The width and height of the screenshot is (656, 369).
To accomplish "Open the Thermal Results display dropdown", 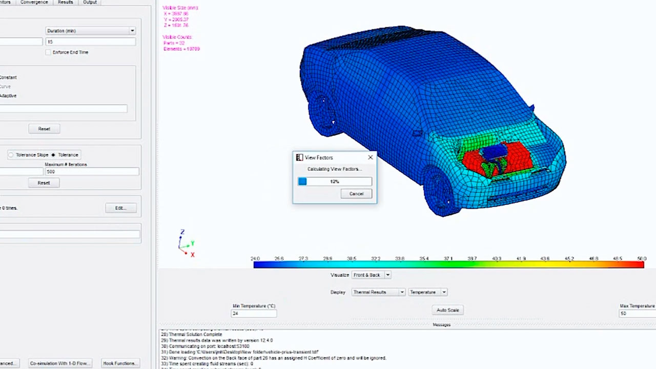I will [378, 292].
